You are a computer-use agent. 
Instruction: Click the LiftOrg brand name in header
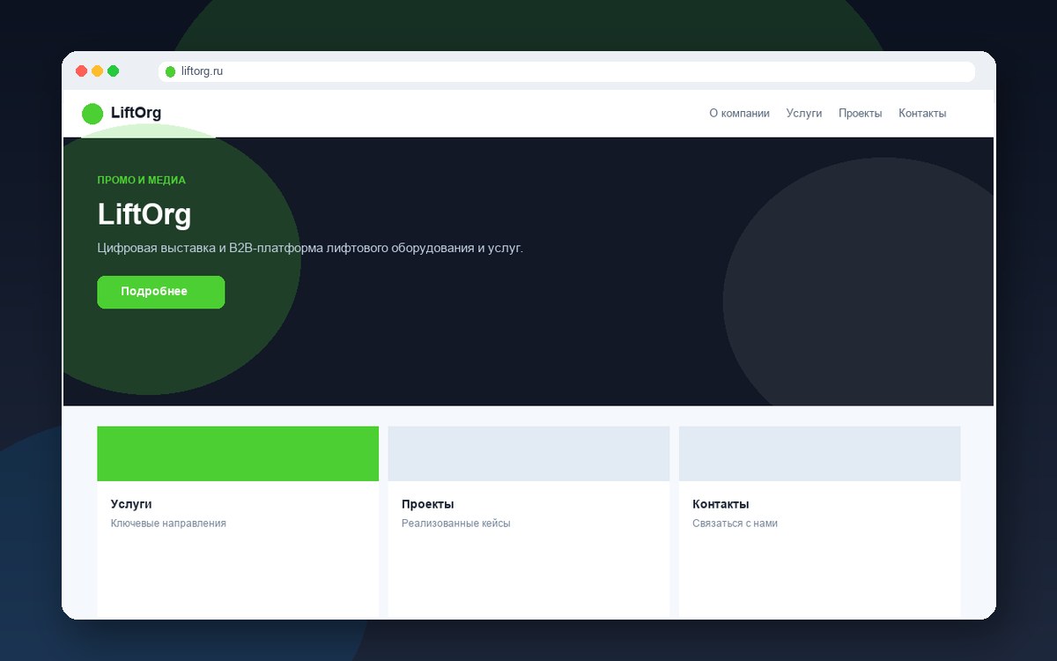point(136,113)
